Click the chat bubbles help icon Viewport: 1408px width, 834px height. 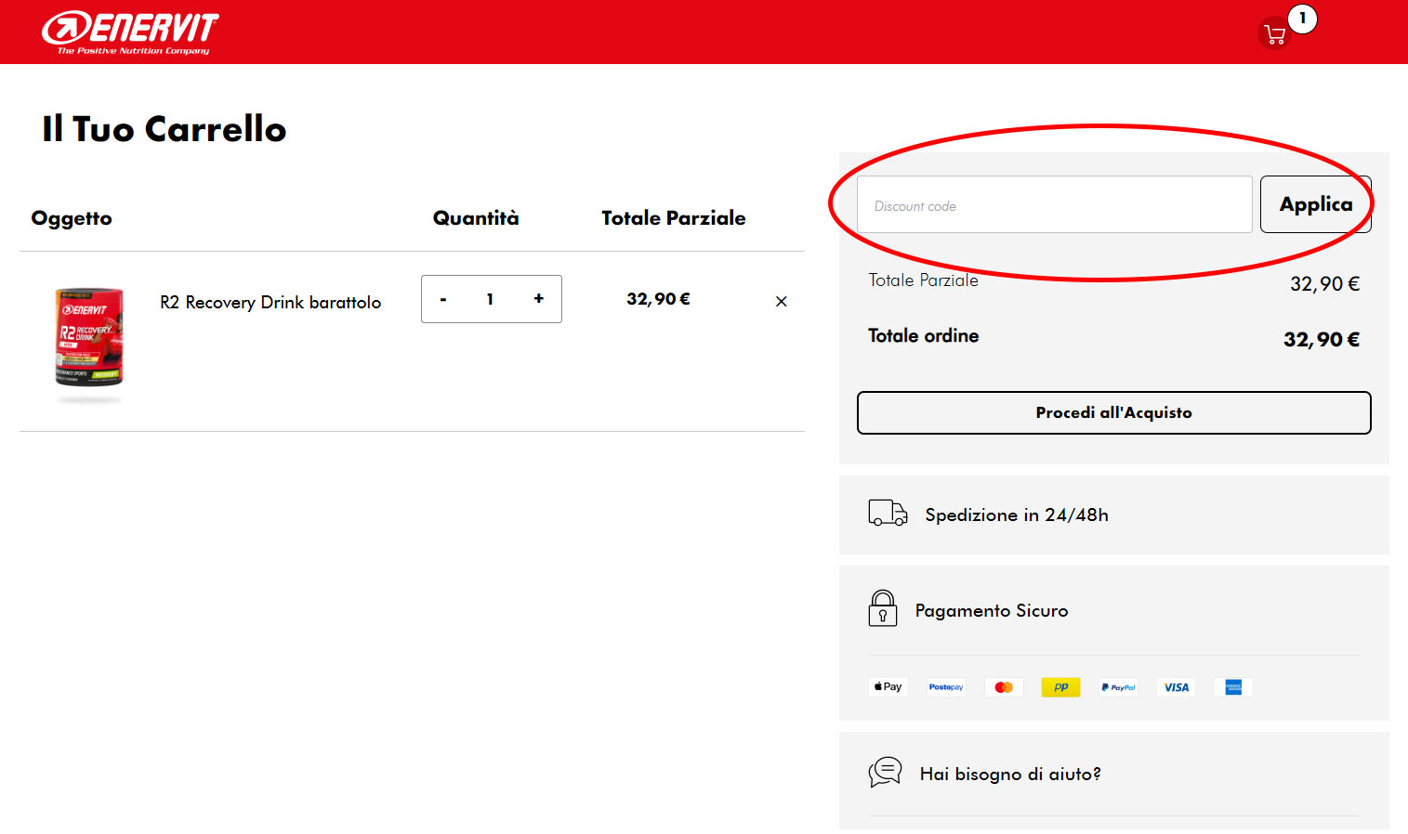[x=885, y=771]
